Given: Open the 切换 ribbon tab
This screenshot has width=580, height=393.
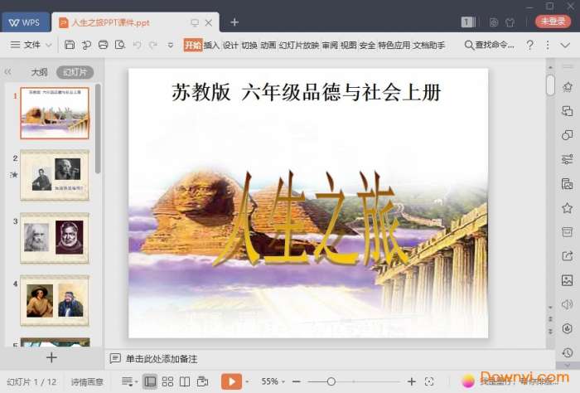Looking at the screenshot, I should (249, 45).
